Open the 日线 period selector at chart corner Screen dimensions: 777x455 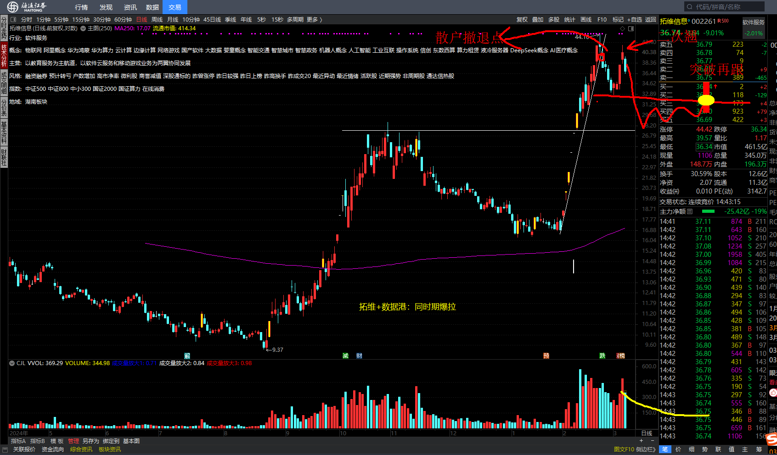[x=647, y=433]
